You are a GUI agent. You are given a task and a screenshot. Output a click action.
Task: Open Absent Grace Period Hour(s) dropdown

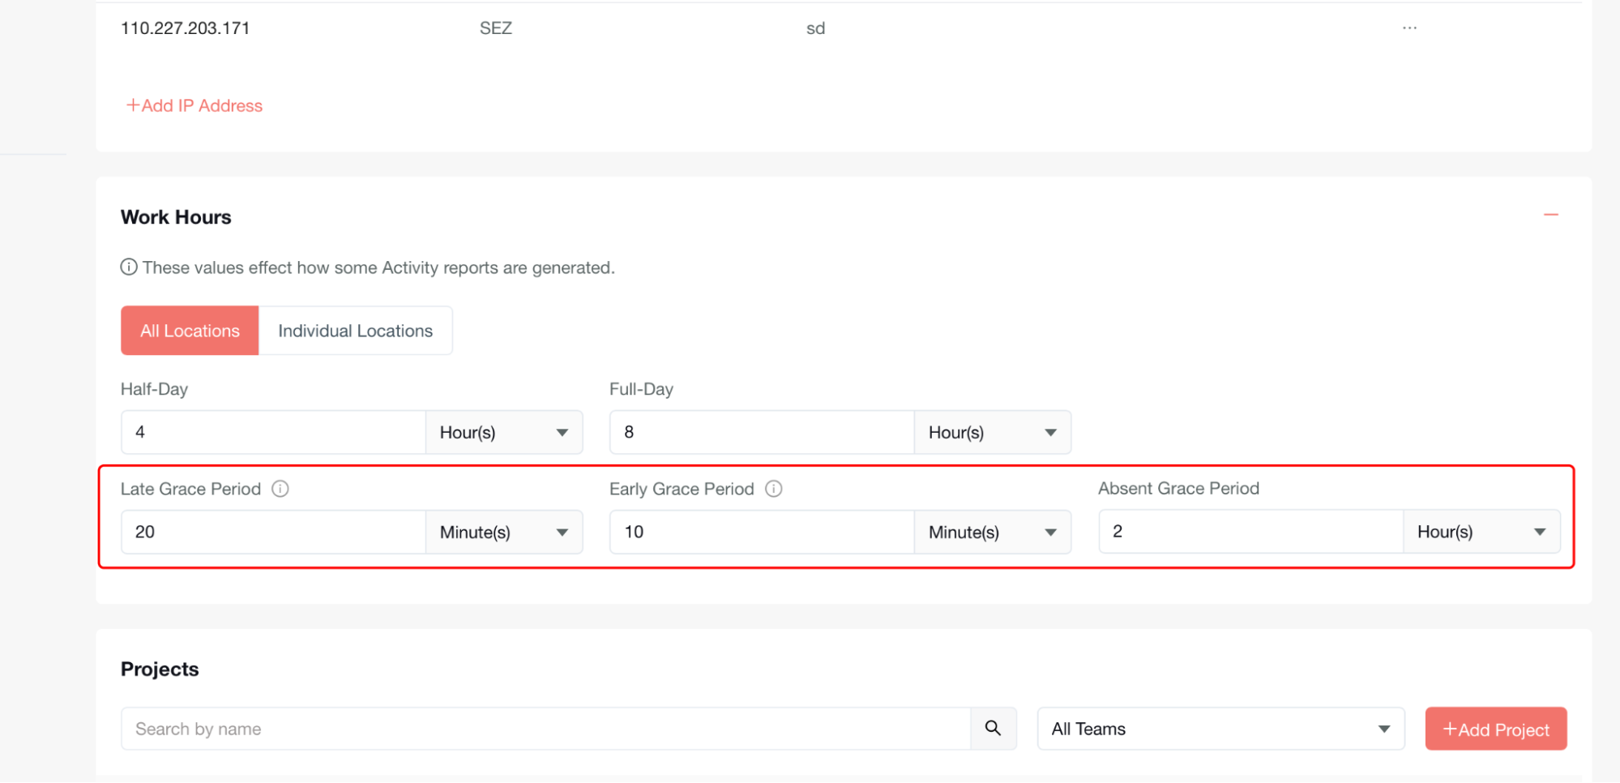1481,533
